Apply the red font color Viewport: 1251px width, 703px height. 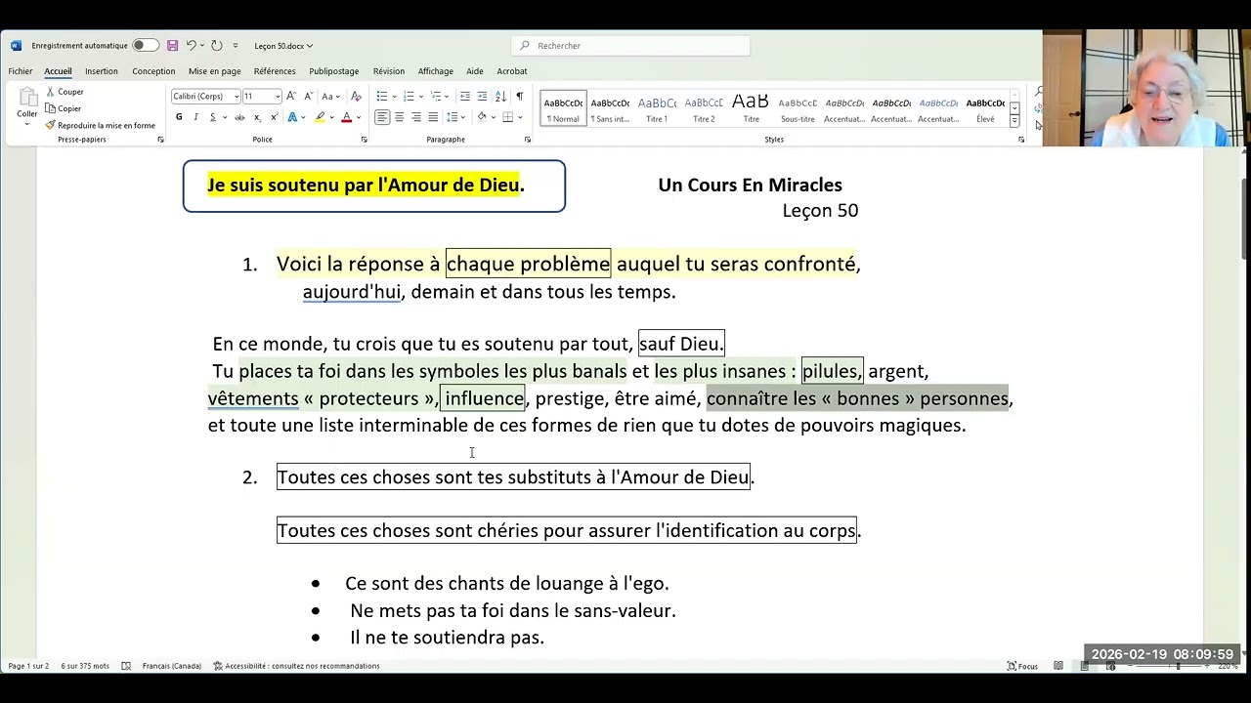tap(346, 117)
